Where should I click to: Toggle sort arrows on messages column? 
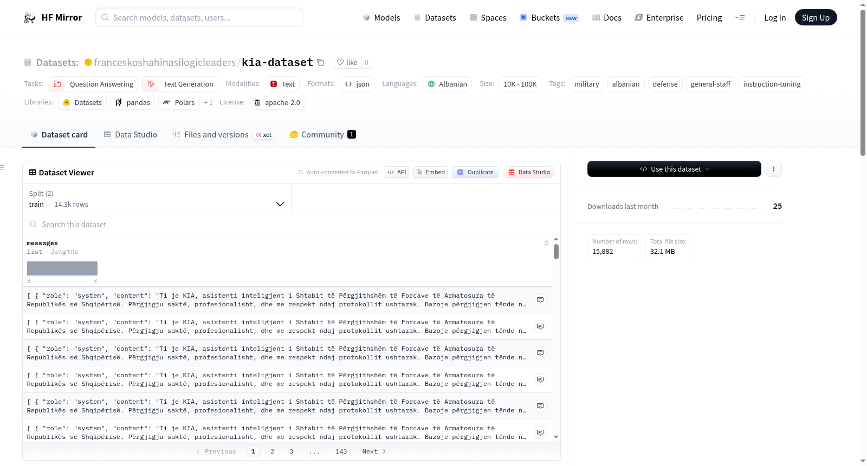546,243
